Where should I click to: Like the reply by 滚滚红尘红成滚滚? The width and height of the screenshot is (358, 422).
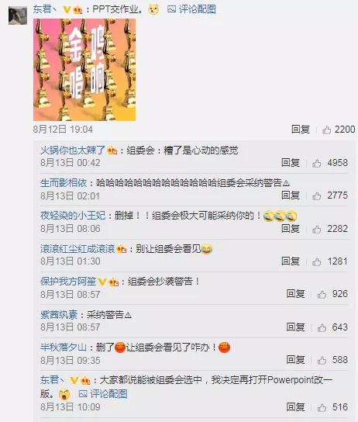tap(317, 262)
